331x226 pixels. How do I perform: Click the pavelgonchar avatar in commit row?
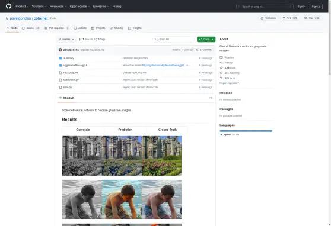(61, 50)
